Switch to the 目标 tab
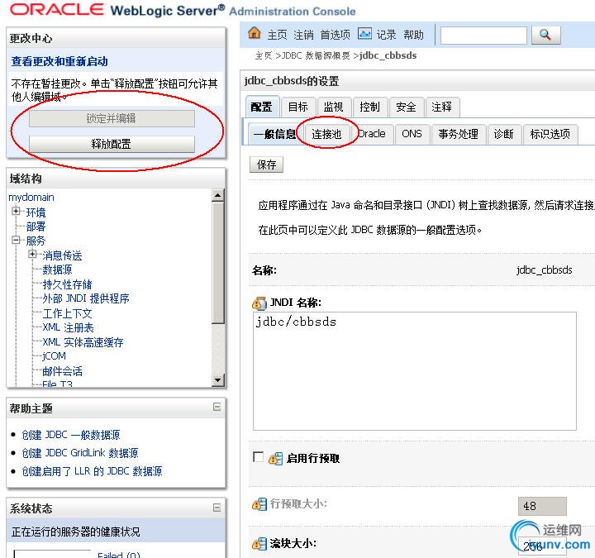595x558 pixels. [x=297, y=107]
